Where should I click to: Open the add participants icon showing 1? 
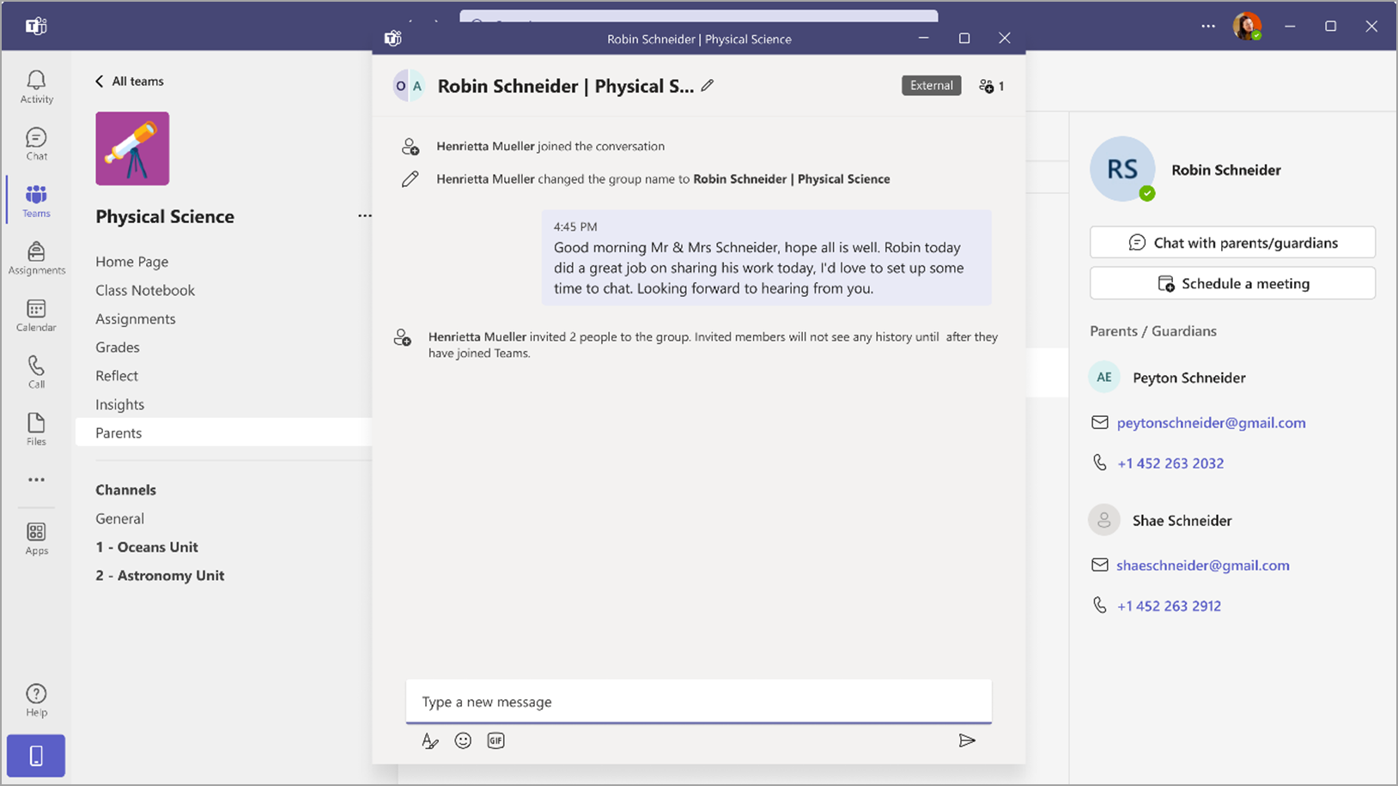pos(991,86)
